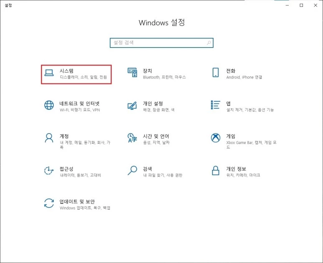Open the 개인 정보 padlock icon
This screenshot has width=323, height=263.
pos(216,171)
